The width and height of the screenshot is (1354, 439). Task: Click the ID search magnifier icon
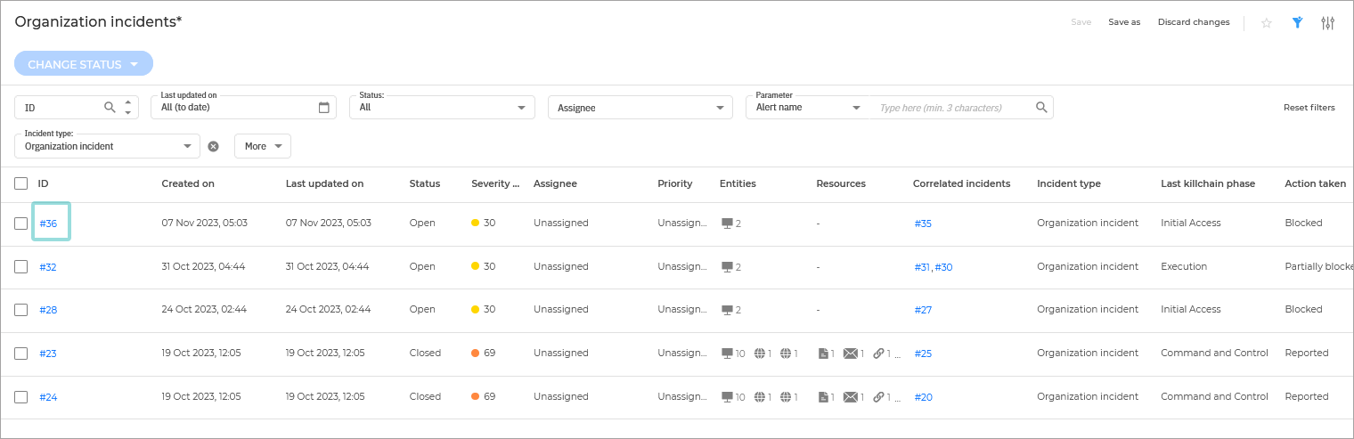[110, 108]
